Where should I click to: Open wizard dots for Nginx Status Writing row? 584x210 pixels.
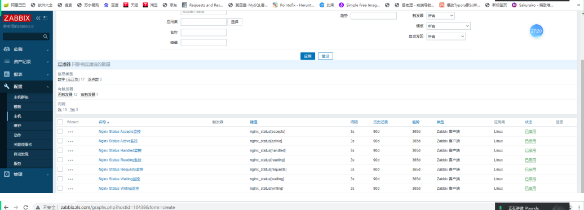click(70, 189)
